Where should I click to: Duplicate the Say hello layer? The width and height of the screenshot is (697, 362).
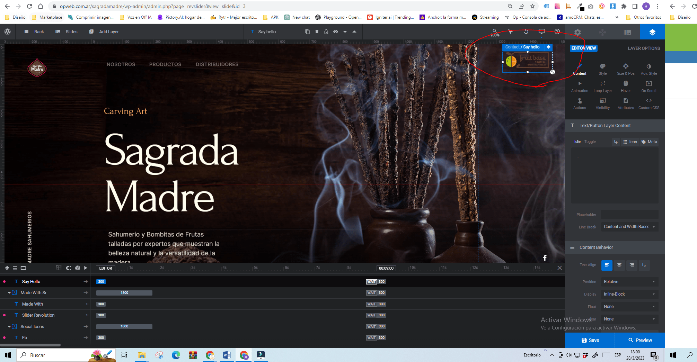(x=307, y=31)
